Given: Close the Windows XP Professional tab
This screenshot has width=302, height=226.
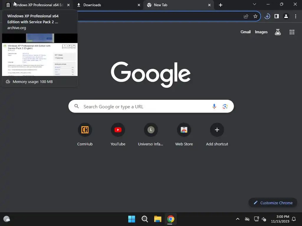Looking at the screenshot, I should click(68, 5).
